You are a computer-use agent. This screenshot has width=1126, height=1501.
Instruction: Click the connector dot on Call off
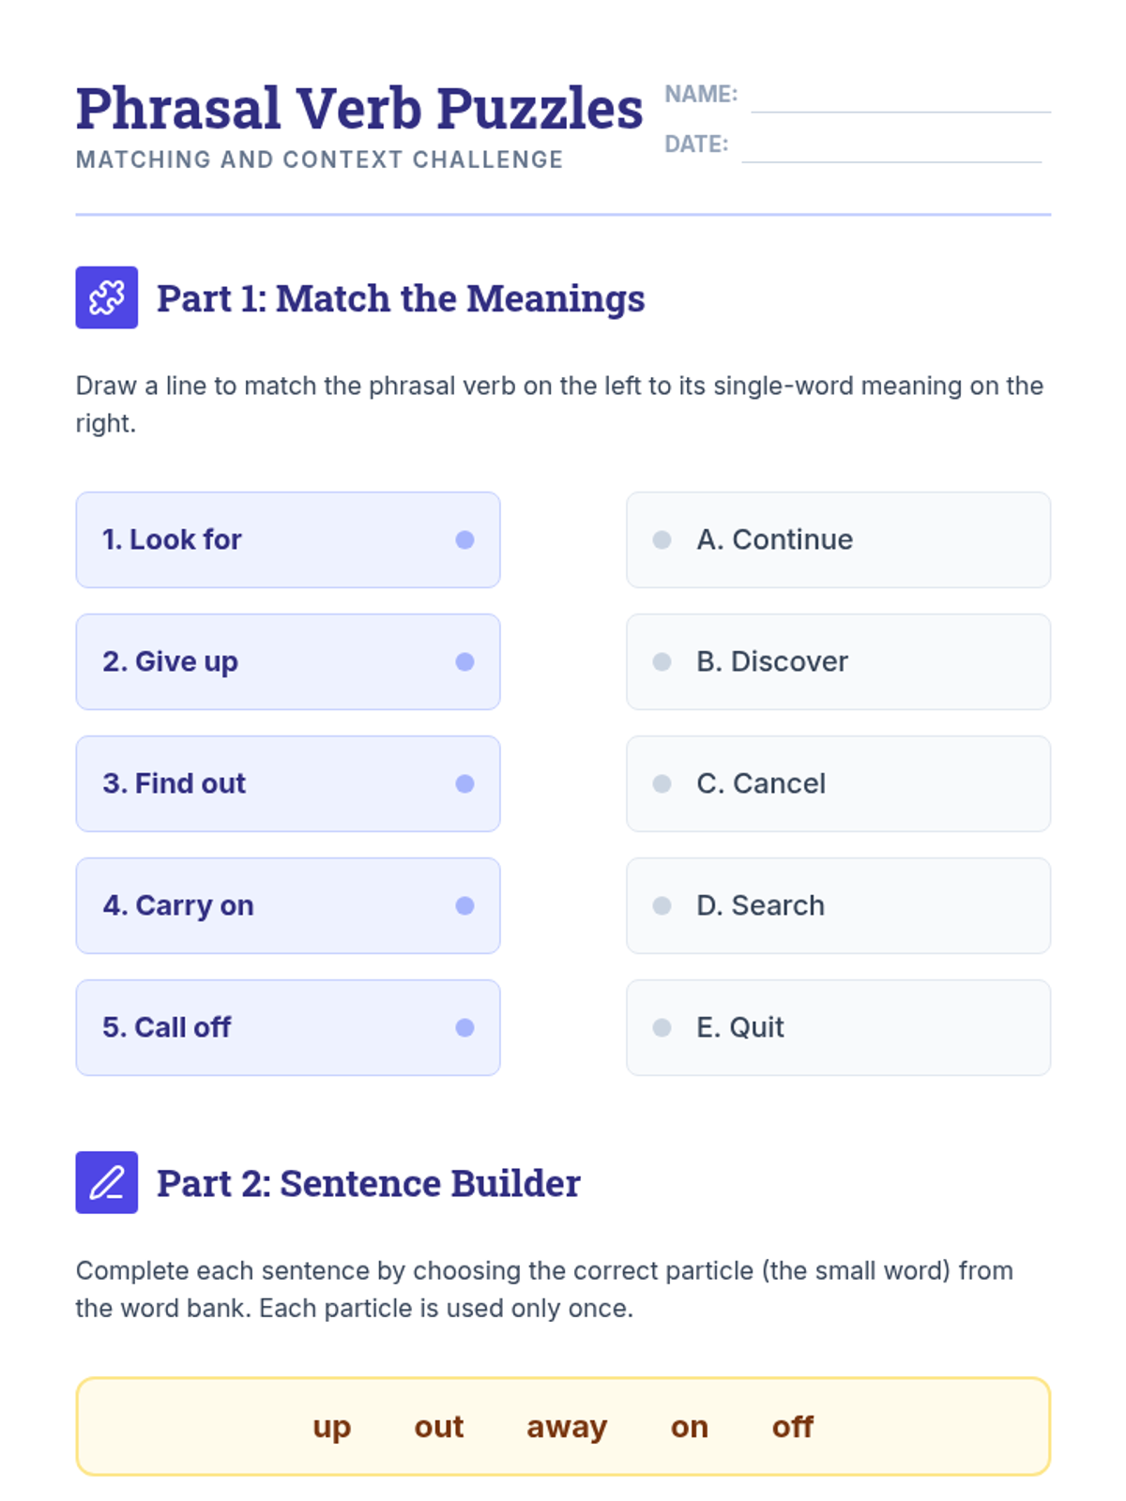(464, 1027)
